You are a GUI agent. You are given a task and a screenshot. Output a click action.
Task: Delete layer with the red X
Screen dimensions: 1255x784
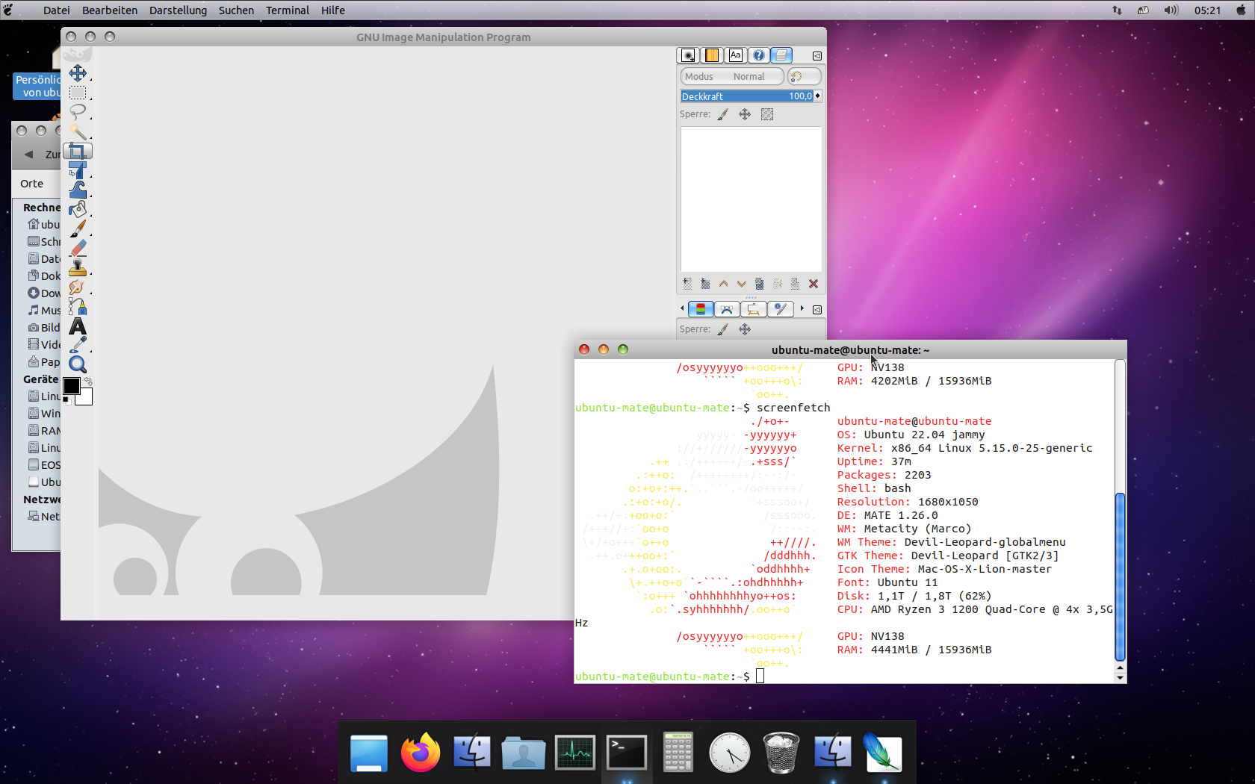(x=814, y=284)
